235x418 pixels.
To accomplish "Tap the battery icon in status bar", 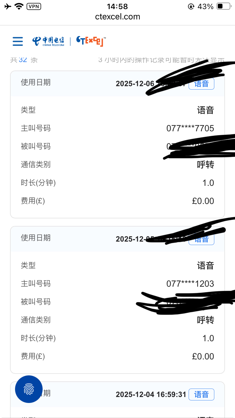I will click(224, 6).
